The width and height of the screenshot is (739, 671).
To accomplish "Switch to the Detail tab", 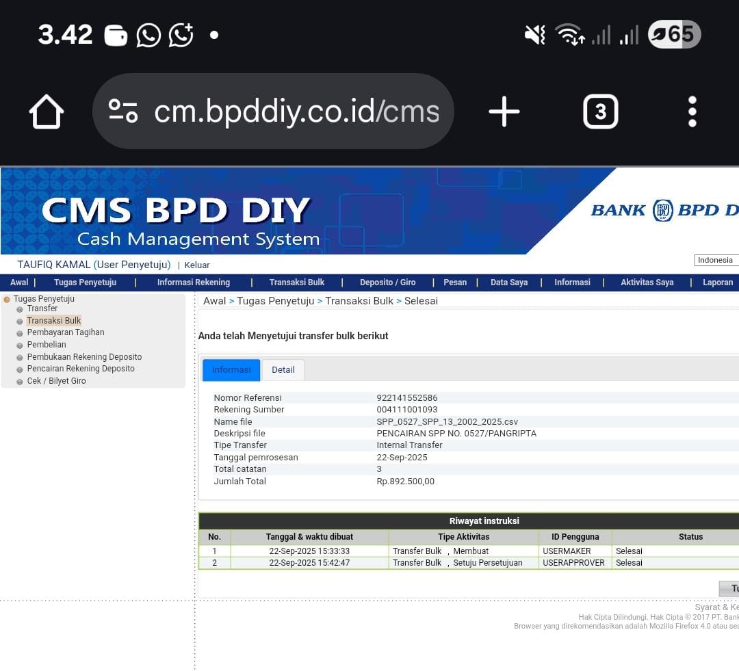I will pyautogui.click(x=283, y=370).
